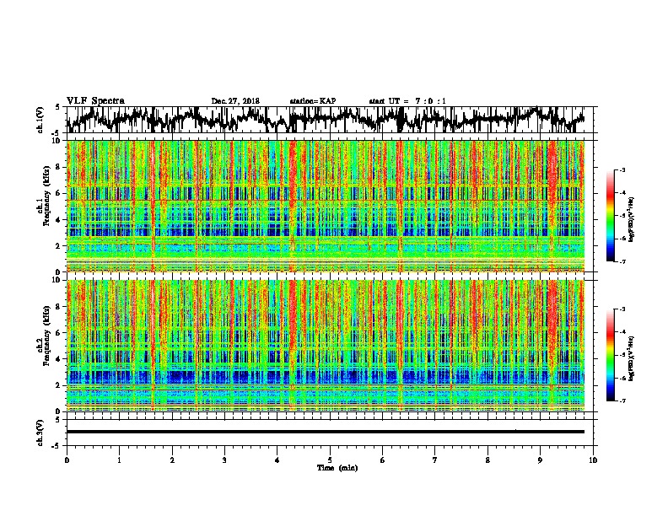Click the "Time (min)" axis label

coord(337,468)
